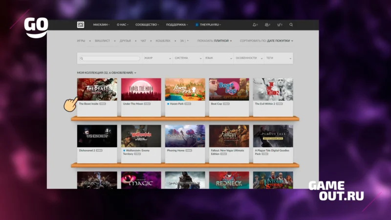The height and width of the screenshot is (220, 391).
Task: Expand the ЖАНР filter
Action: point(157,58)
